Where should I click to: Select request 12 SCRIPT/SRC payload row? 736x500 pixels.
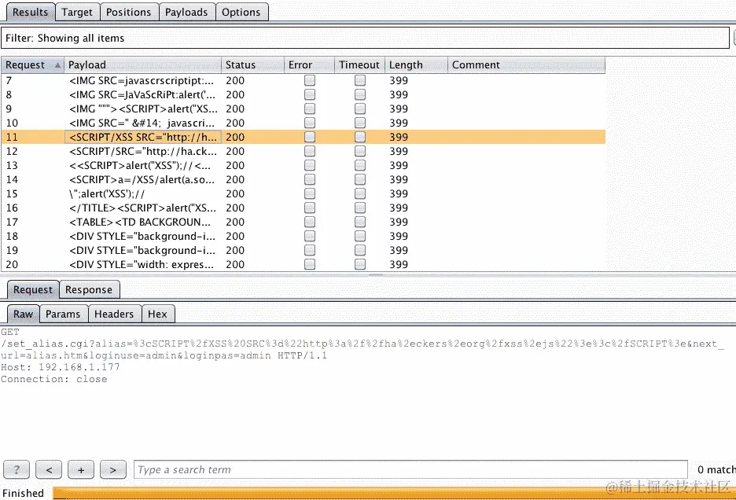click(304, 151)
